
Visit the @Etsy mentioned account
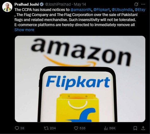point(140,10)
